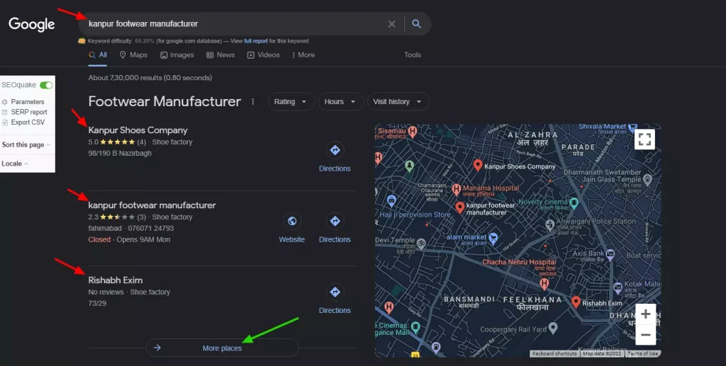Viewport: 726px width, 366px height.
Task: Open Rishabh Exim listing title
Action: click(x=116, y=280)
